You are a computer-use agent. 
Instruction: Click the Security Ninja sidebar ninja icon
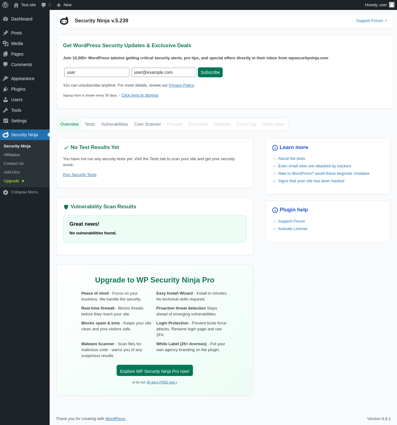click(6, 135)
